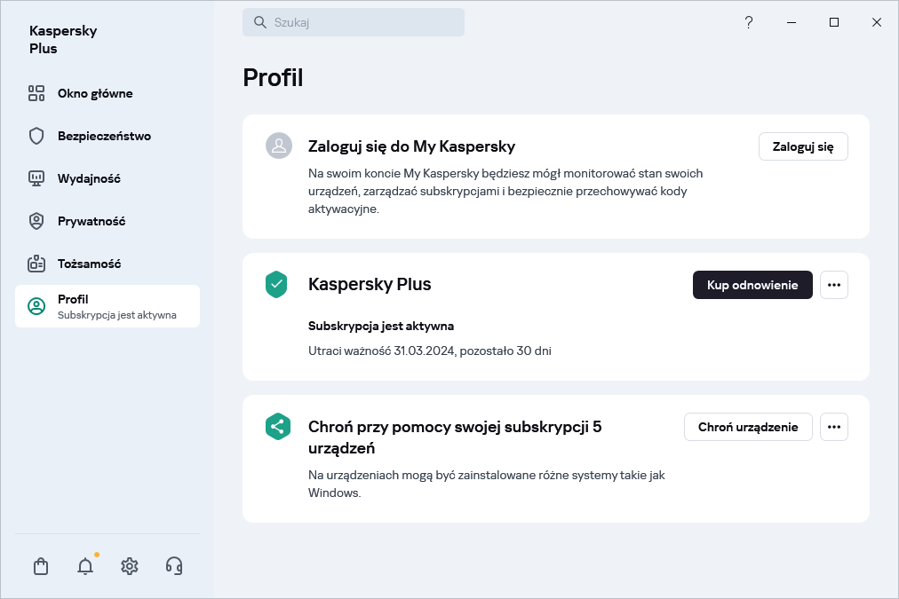The height and width of the screenshot is (599, 899).
Task: Click the Kup odnowienie button
Action: 752,285
